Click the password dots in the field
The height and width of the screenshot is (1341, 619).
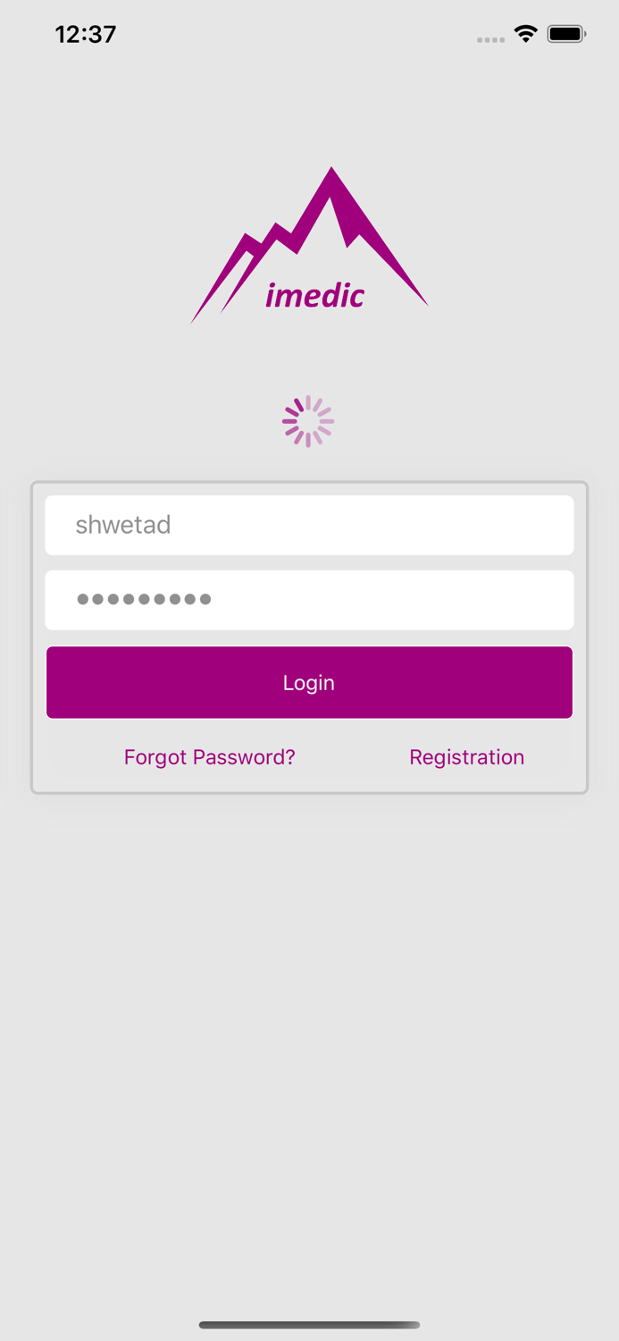(144, 600)
